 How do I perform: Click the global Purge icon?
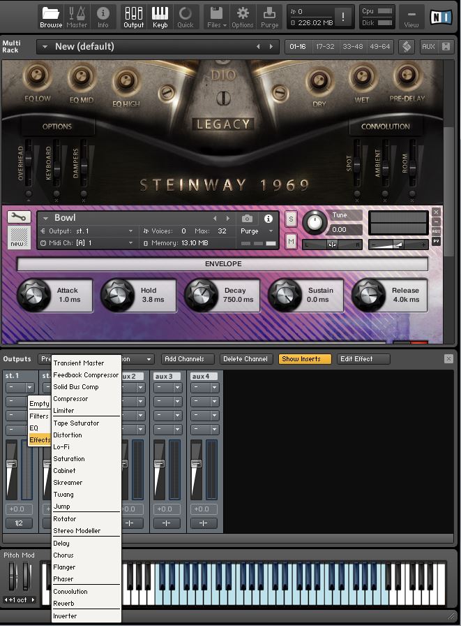(269, 17)
